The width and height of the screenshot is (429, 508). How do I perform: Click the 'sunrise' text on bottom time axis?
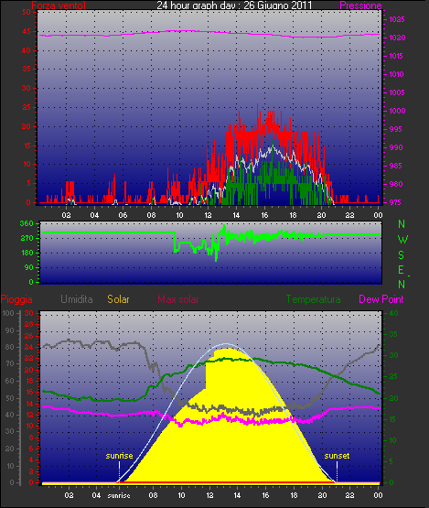[x=119, y=495]
